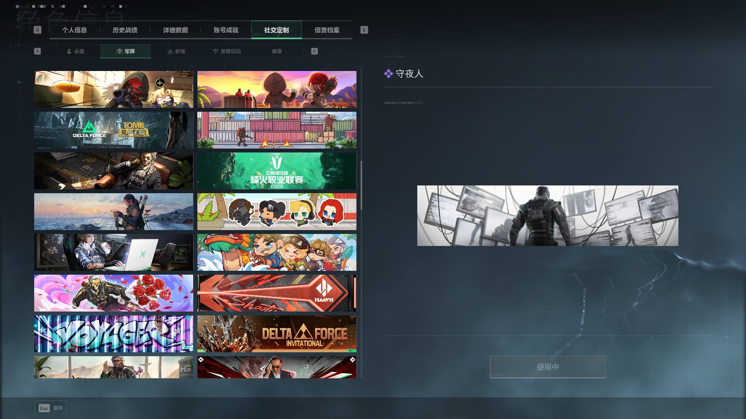Click the 守夜人 title text
Screen dimensions: 746x419
pyautogui.click(x=410, y=74)
